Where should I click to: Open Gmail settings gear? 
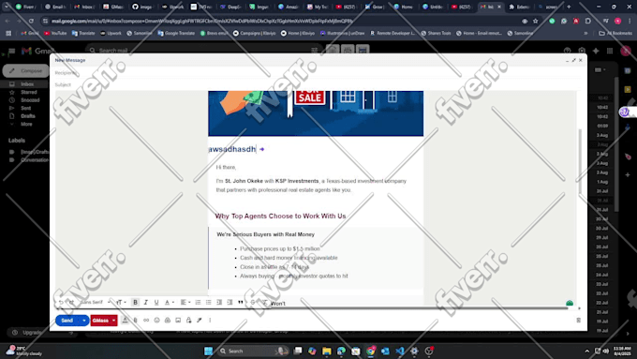(582, 51)
